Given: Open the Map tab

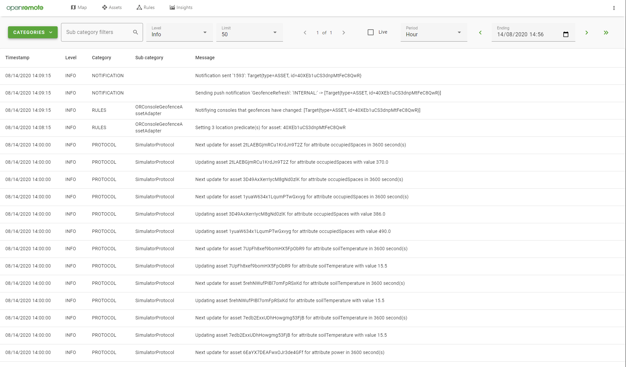Looking at the screenshot, I should tap(79, 7).
